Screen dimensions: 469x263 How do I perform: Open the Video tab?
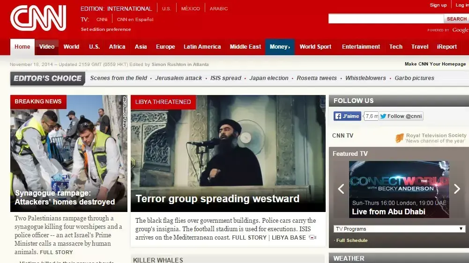click(47, 47)
